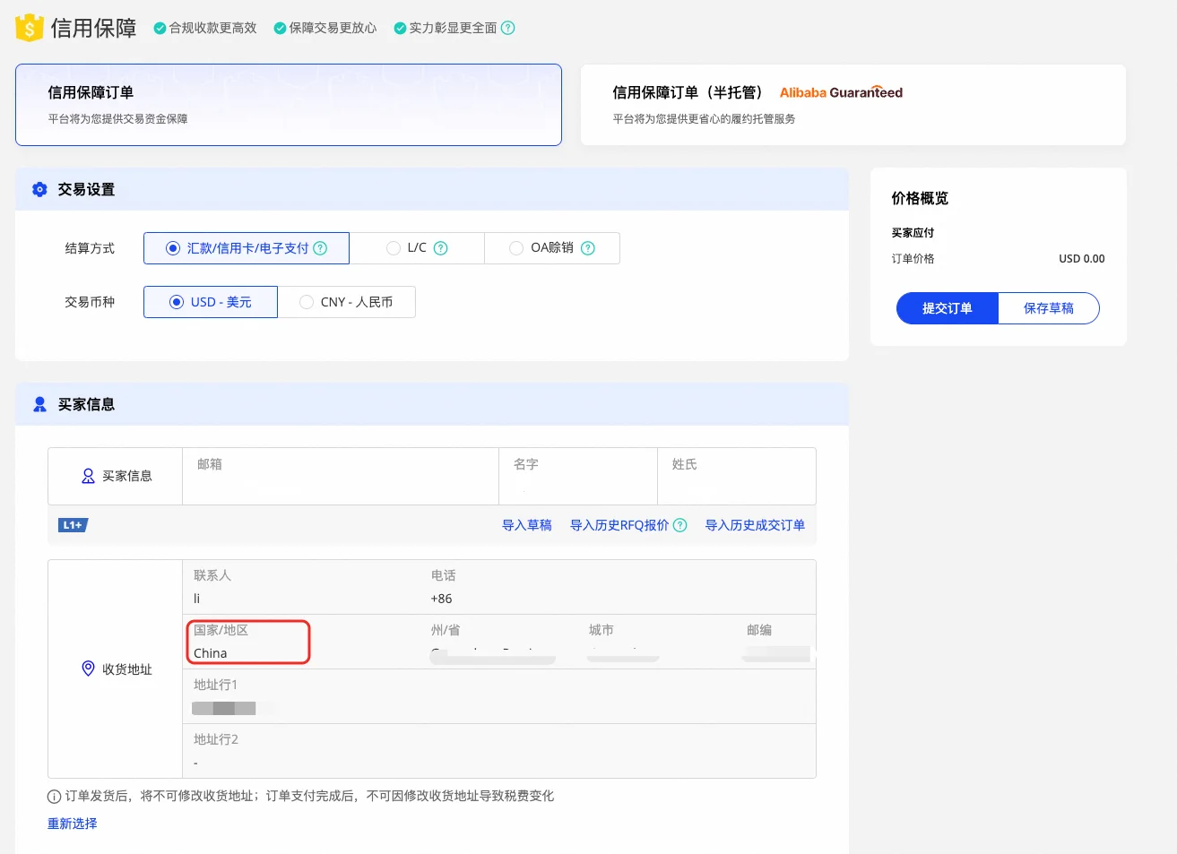Viewport: 1177px width, 854px height.
Task: Select CNY - 人民币 currency option
Action: pyautogui.click(x=307, y=302)
